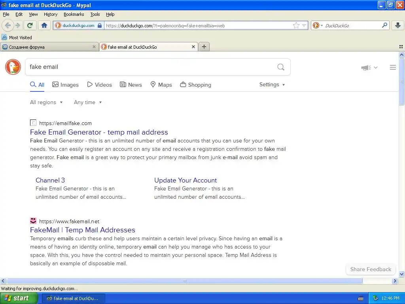Open the DuckDuckGo hamburger side menu

(x=393, y=67)
